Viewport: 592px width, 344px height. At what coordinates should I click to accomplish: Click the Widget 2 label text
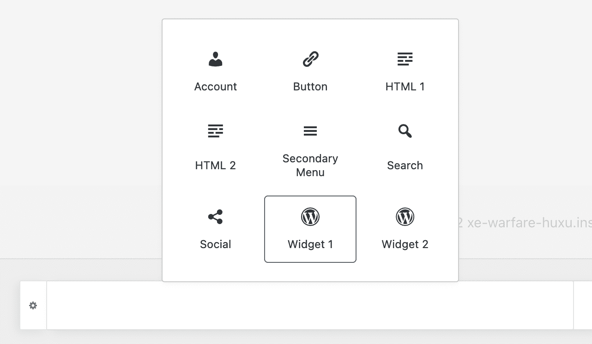pyautogui.click(x=405, y=244)
